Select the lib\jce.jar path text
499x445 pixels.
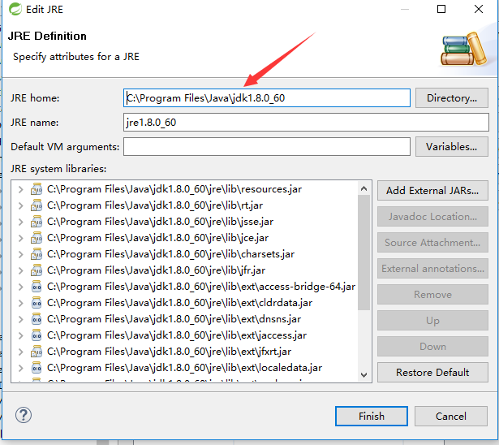point(158,238)
